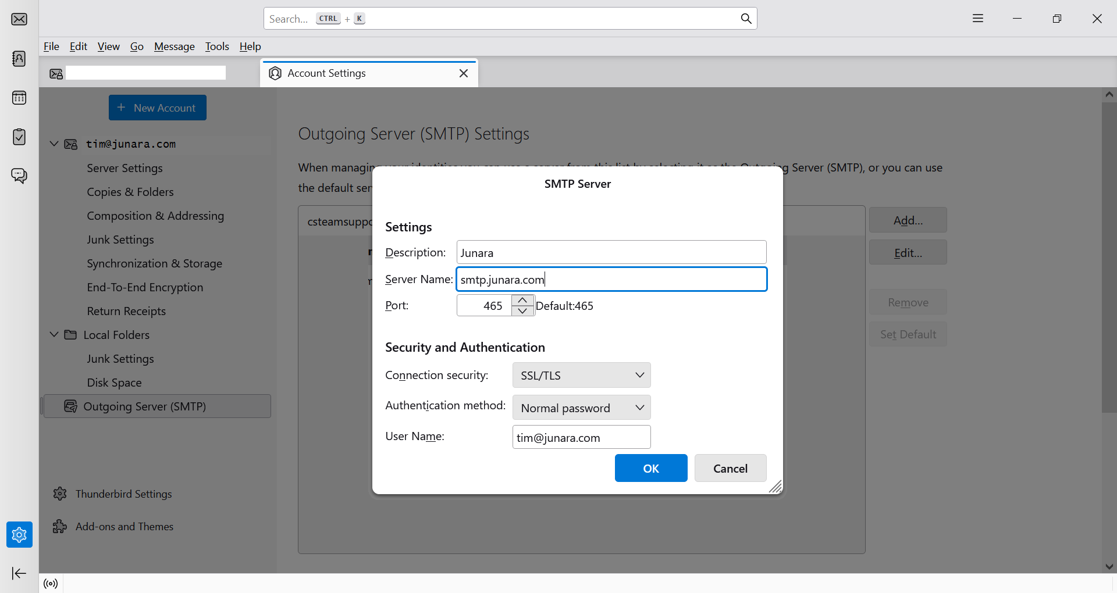Select End-To-End Encryption
Image resolution: width=1117 pixels, height=593 pixels.
point(145,287)
